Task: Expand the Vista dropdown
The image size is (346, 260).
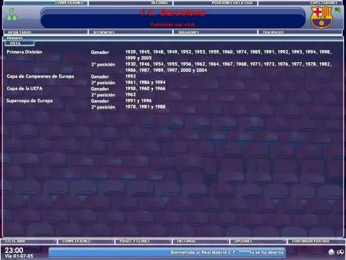Action: 20,44
